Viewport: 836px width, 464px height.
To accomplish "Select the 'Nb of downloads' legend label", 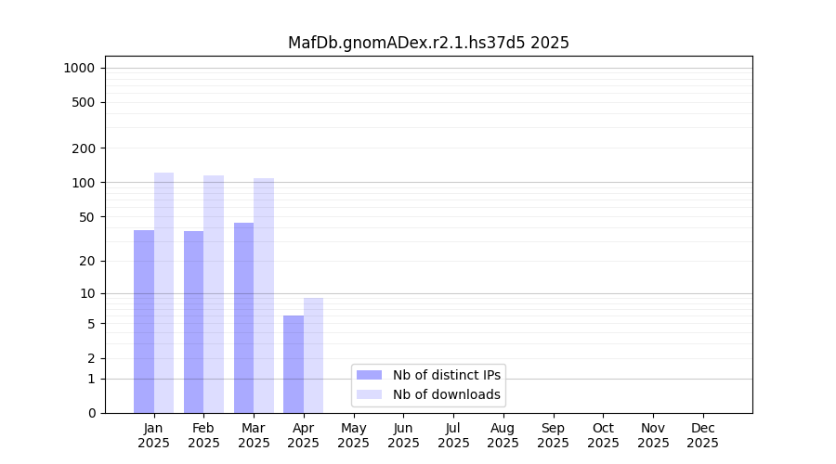I will pyautogui.click(x=447, y=394).
